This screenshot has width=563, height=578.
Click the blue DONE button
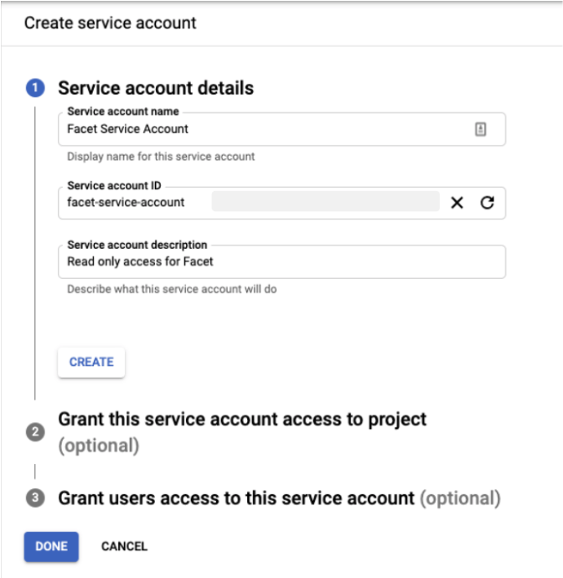(x=51, y=546)
